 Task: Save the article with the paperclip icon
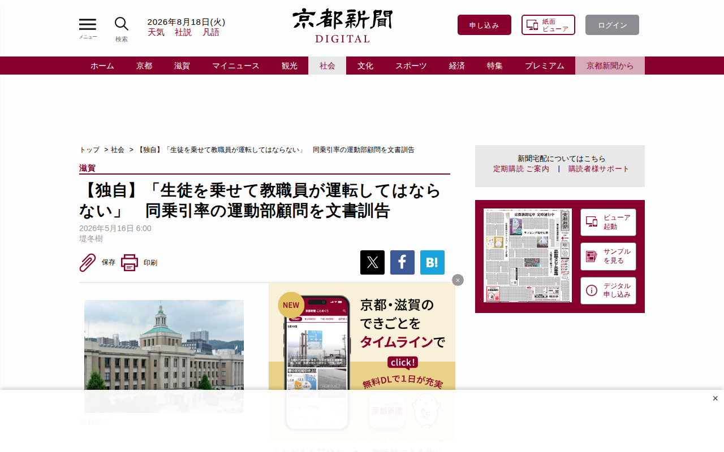(88, 263)
